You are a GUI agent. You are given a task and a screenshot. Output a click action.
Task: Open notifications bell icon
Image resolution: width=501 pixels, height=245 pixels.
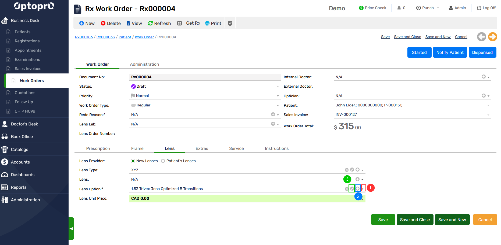(x=399, y=8)
